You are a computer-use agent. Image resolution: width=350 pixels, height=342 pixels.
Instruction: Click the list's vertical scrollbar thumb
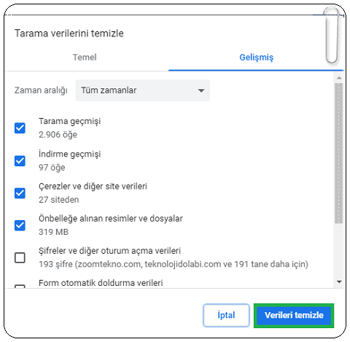[x=338, y=153]
